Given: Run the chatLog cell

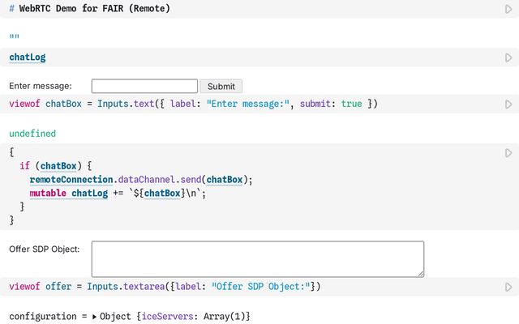Looking at the screenshot, I should tap(508, 58).
